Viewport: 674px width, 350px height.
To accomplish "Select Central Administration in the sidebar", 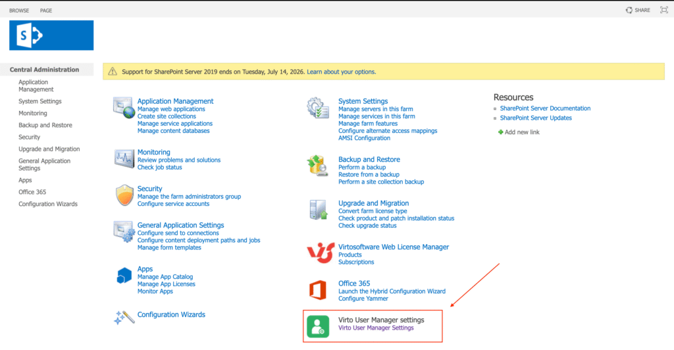I will coord(44,70).
